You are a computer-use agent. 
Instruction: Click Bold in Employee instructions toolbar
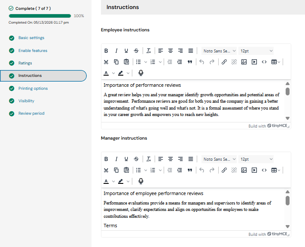[106, 51]
